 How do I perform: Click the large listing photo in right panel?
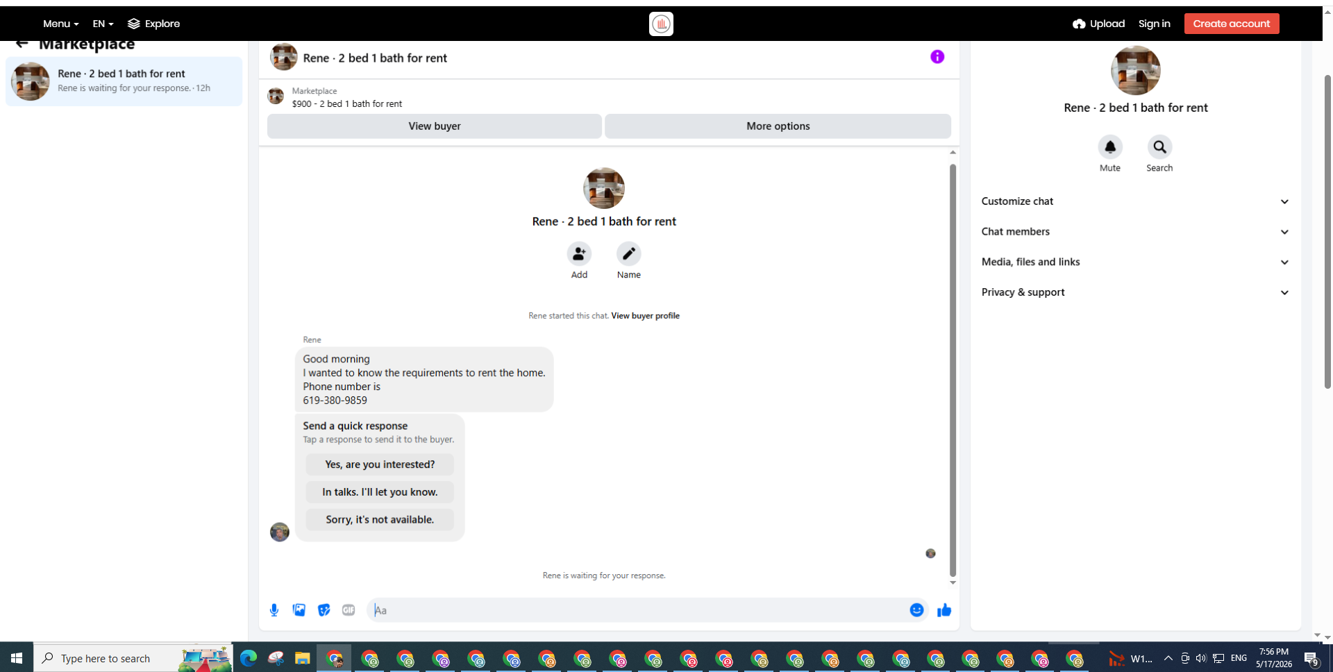coord(1135,71)
